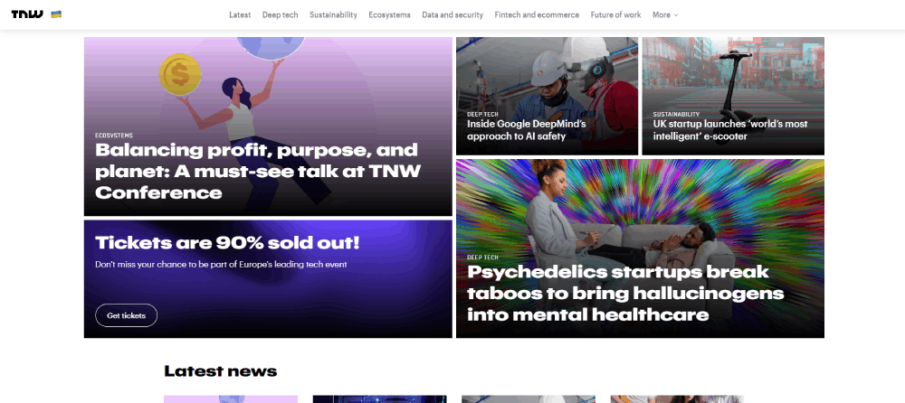This screenshot has width=905, height=403.
Task: Open UK startup e-scooter article headline
Action: coord(730,130)
